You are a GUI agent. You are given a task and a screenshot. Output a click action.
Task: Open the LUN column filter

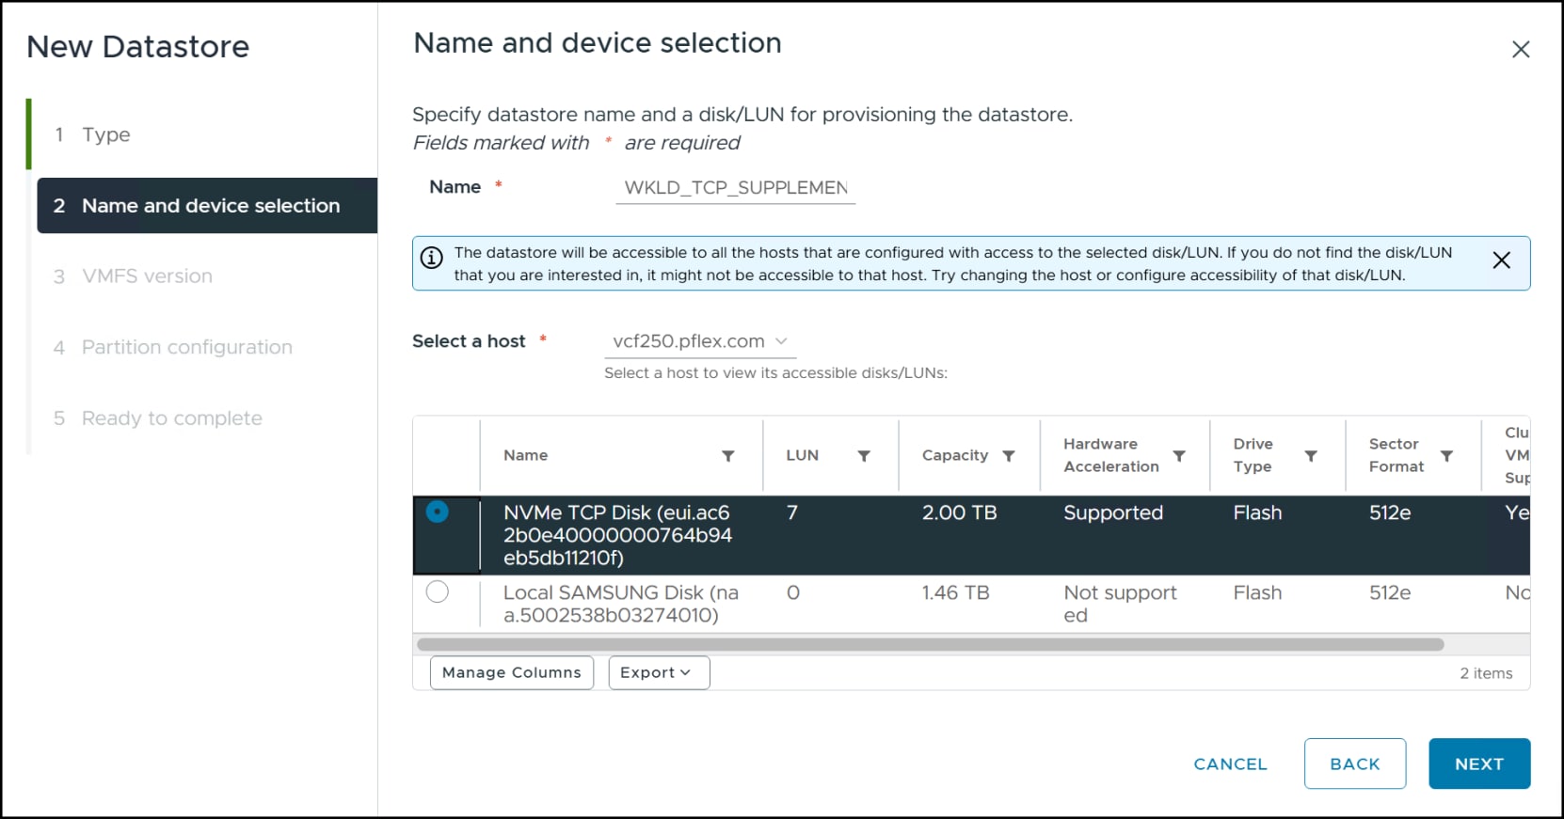(864, 456)
